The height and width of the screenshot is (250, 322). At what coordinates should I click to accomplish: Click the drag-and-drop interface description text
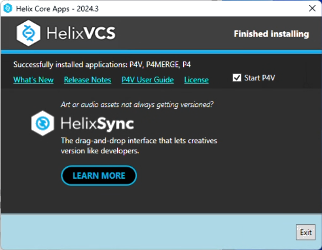[x=139, y=146]
